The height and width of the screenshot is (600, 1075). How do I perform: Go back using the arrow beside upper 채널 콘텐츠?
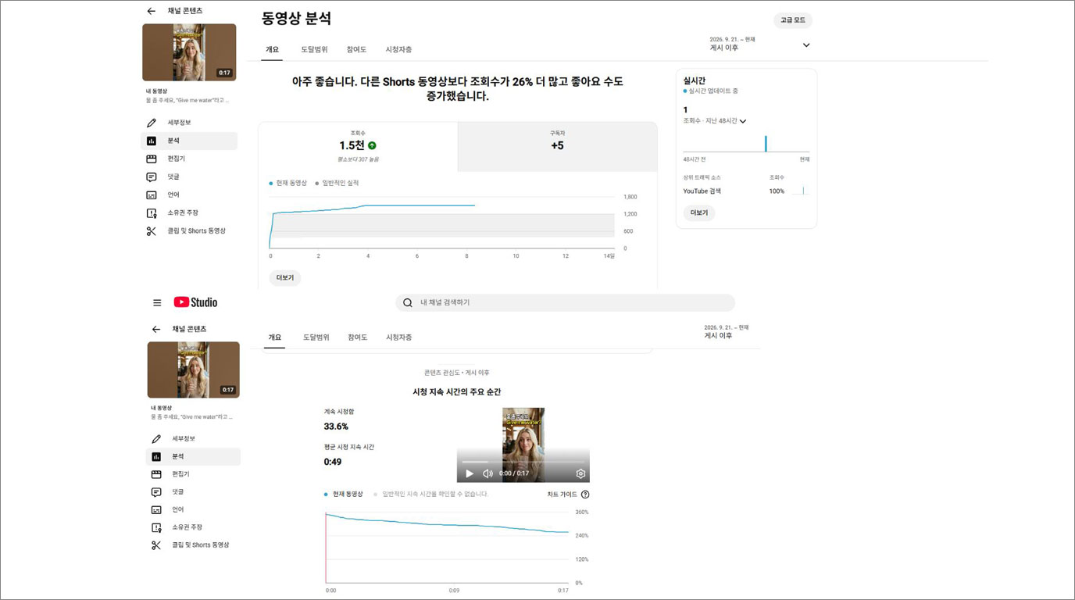pyautogui.click(x=152, y=11)
